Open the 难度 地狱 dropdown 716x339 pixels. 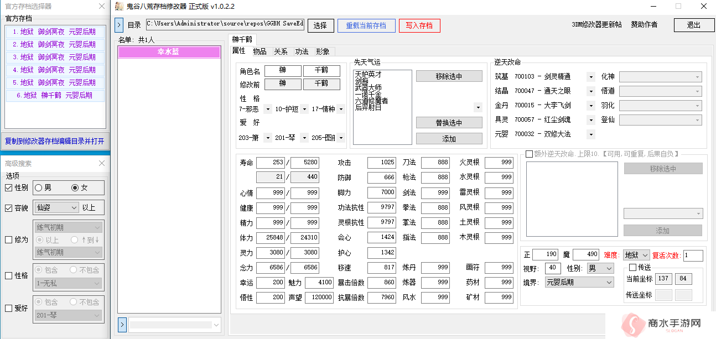click(636, 255)
